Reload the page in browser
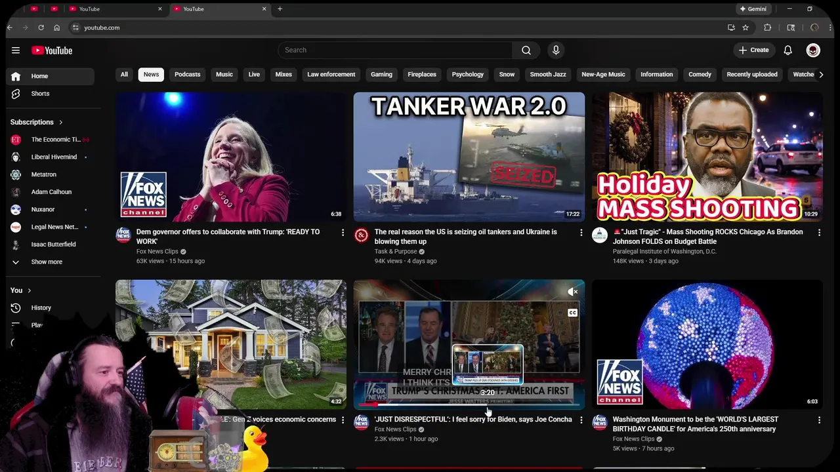The width and height of the screenshot is (840, 472). [41, 28]
